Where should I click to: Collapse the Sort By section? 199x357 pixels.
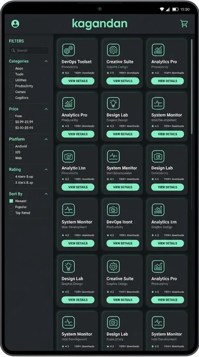(x=46, y=194)
